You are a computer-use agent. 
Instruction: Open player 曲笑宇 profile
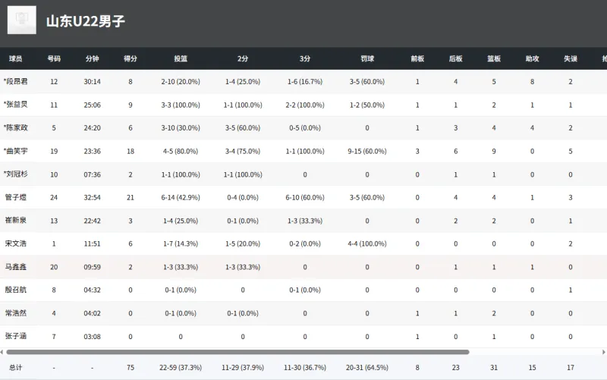pyautogui.click(x=16, y=152)
